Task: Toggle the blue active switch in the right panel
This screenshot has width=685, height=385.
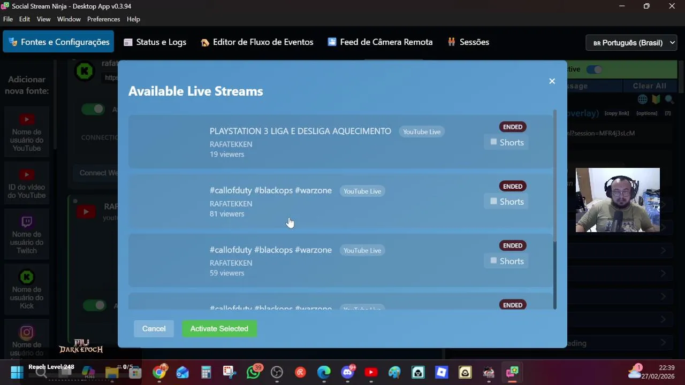Action: [593, 70]
